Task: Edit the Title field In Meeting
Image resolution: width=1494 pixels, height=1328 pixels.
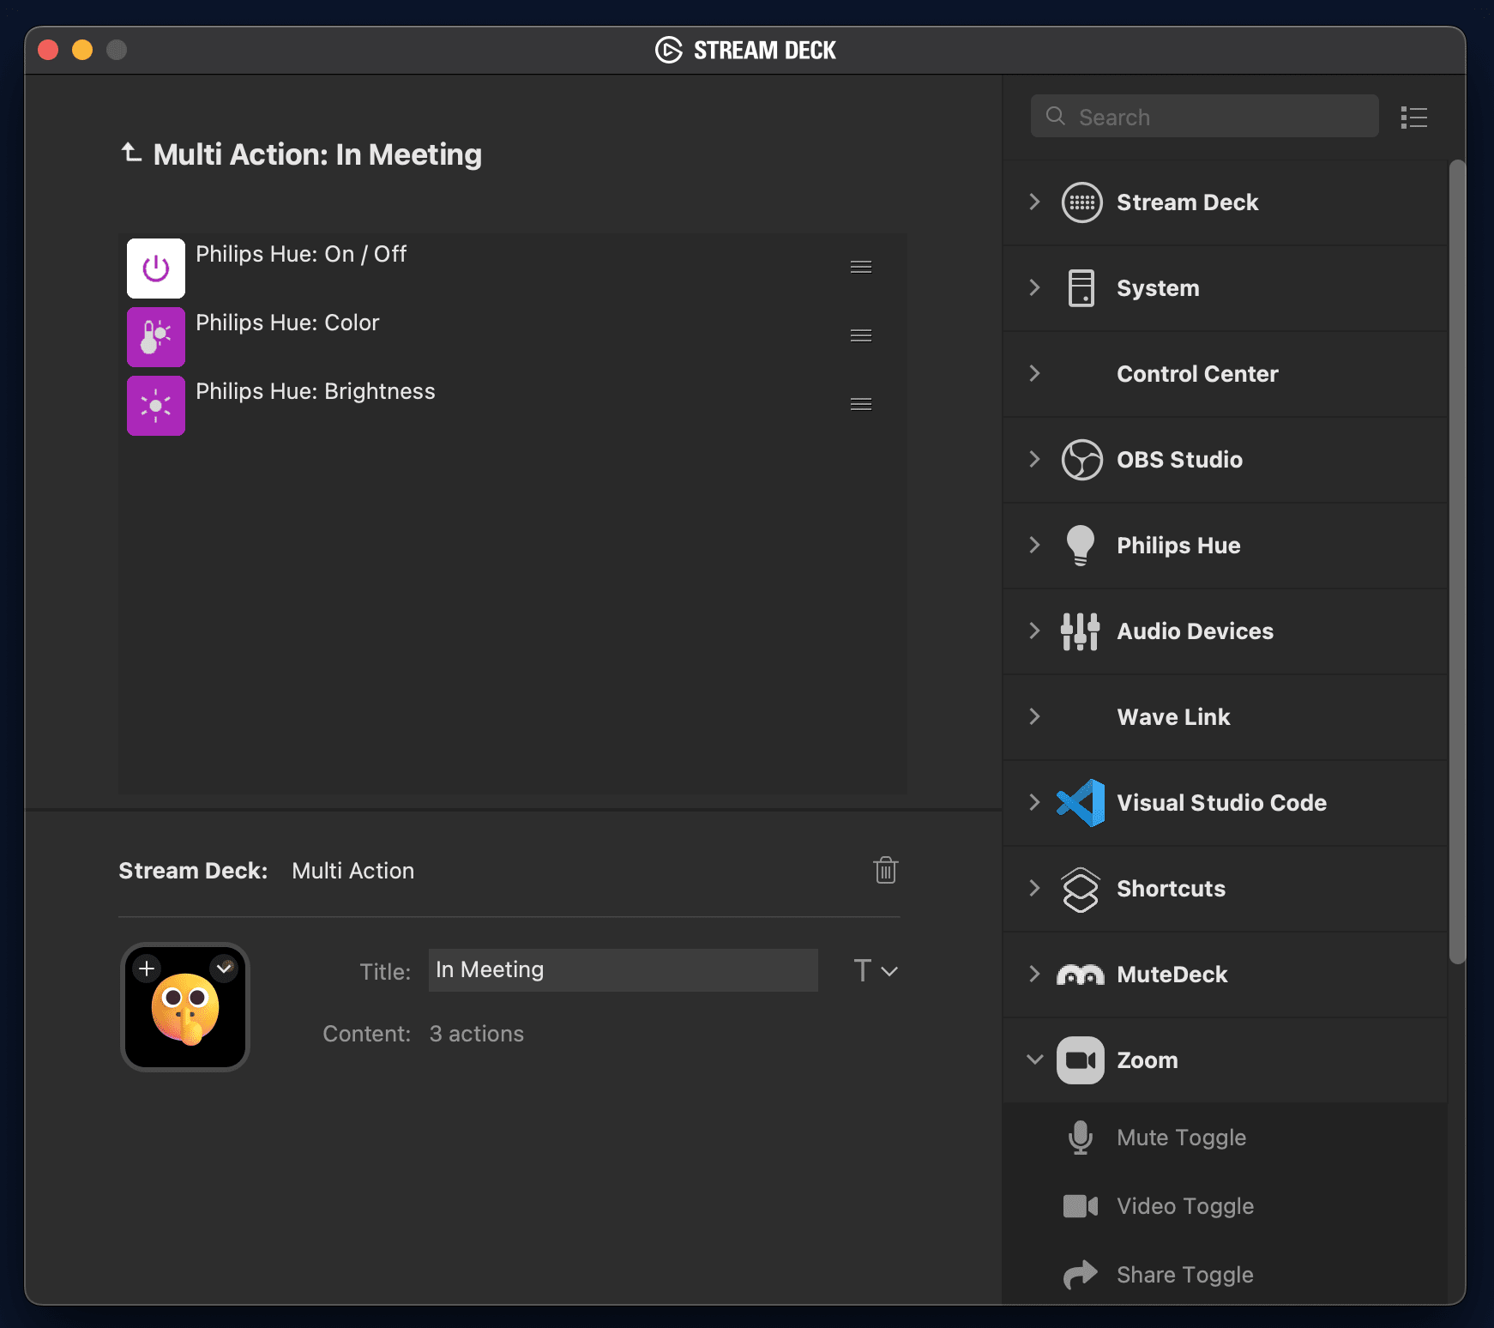Action: pyautogui.click(x=624, y=970)
